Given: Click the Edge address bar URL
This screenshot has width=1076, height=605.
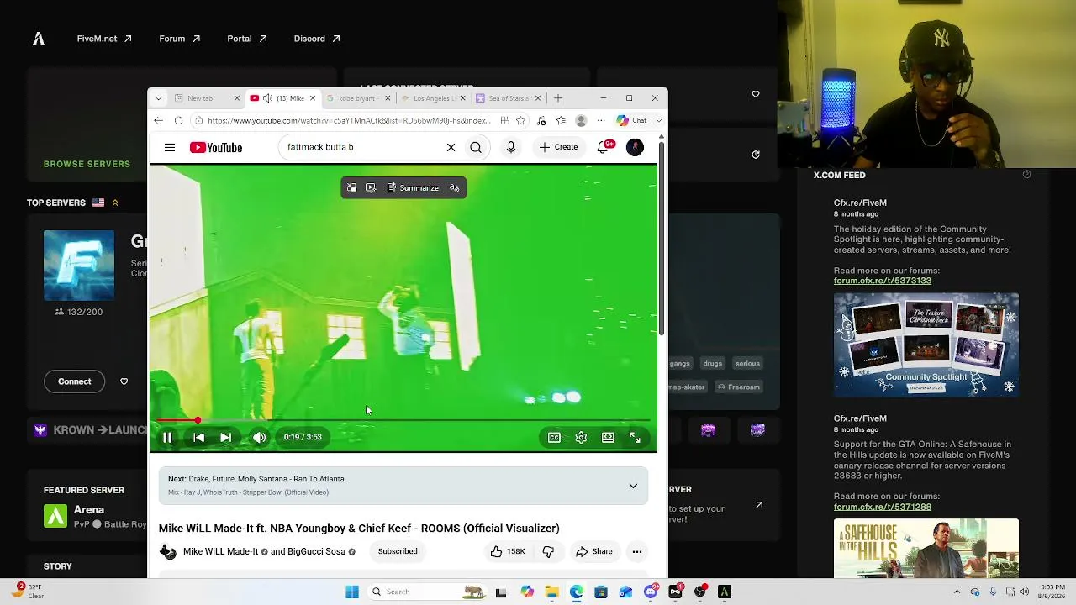Looking at the screenshot, I should pos(349,120).
